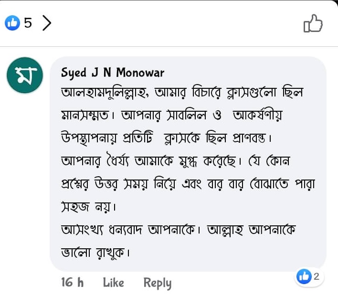This screenshot has width=338, height=297.
Task: Toggle Like under the comment
Action: (x=114, y=282)
